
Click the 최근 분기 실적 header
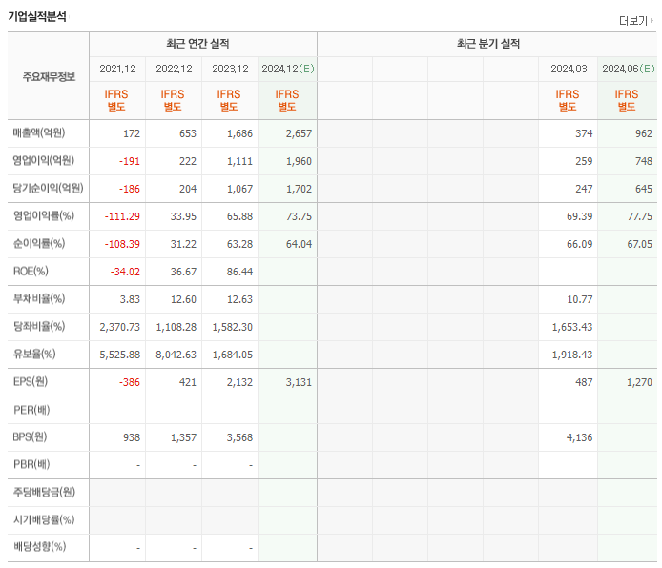tap(488, 44)
